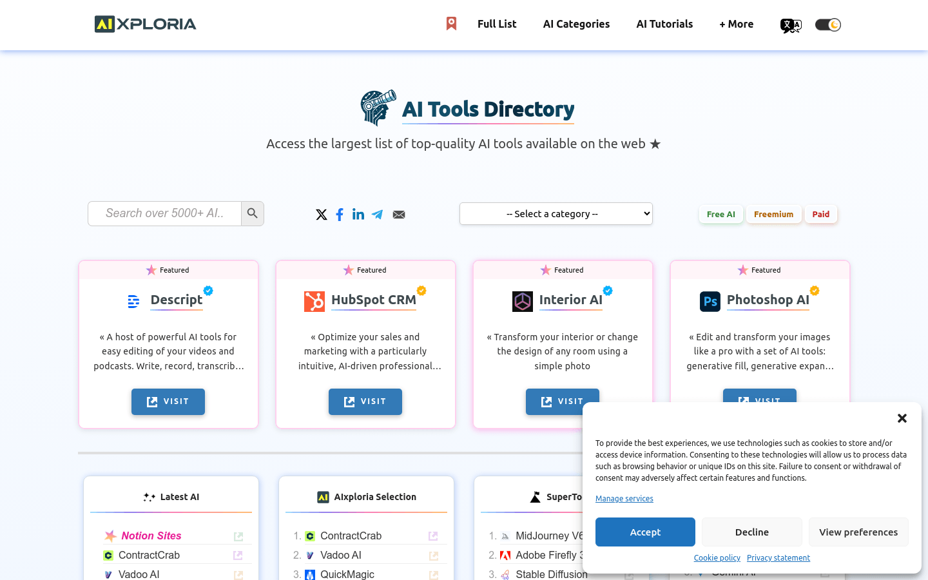
Task: Visit Interior AI via VISIT button
Action: (563, 401)
